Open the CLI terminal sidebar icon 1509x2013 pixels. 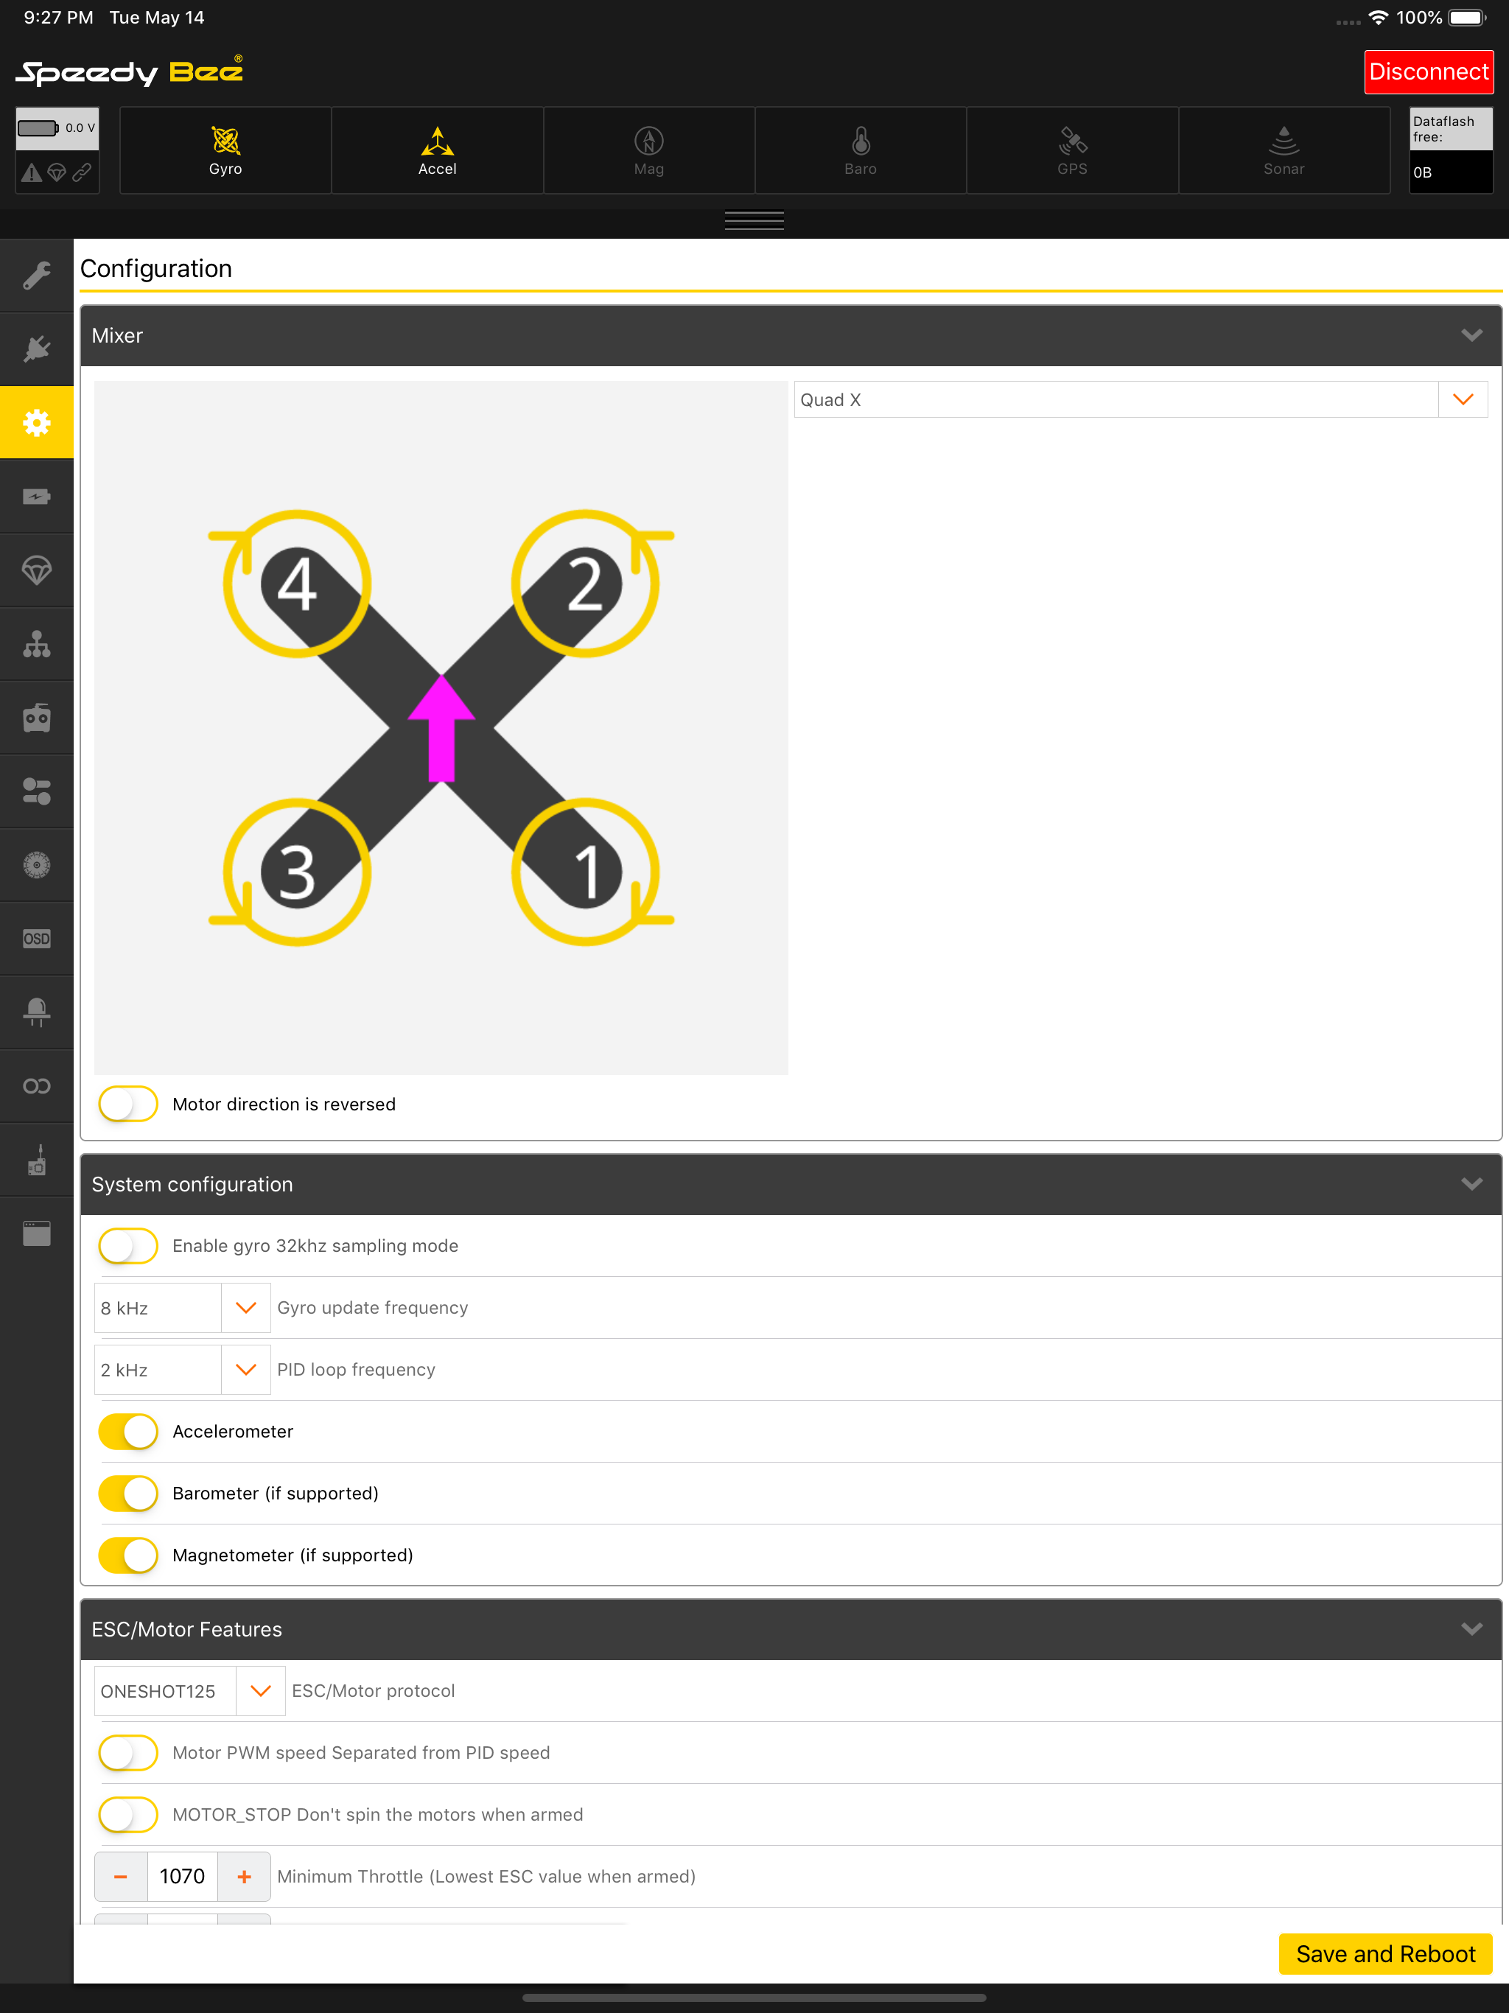[x=36, y=1234]
